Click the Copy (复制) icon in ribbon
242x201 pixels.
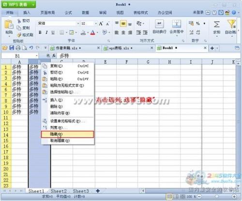pos(19,28)
